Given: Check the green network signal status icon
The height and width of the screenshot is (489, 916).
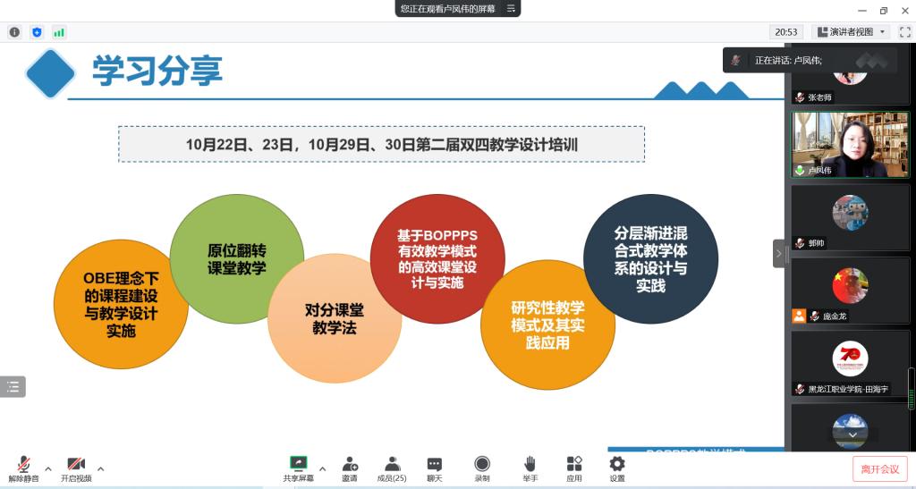Looking at the screenshot, I should [59, 32].
